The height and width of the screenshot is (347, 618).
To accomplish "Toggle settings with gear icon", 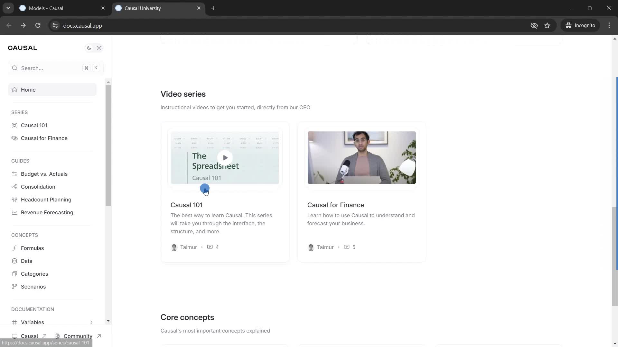I will [99, 48].
